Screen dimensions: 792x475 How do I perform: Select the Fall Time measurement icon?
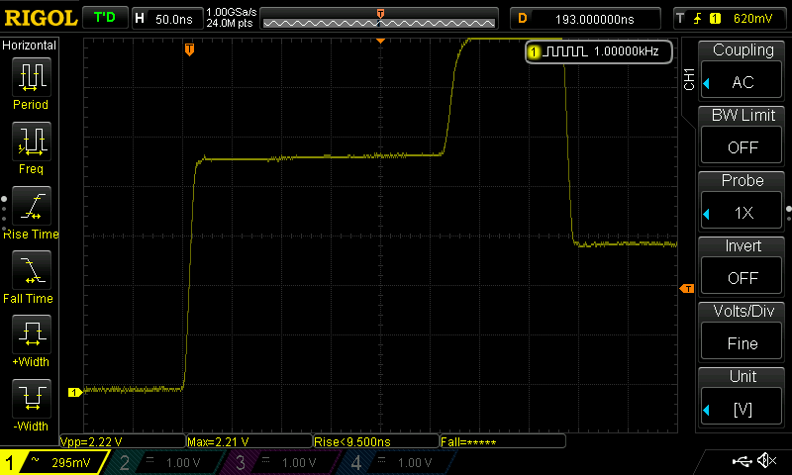pos(32,270)
